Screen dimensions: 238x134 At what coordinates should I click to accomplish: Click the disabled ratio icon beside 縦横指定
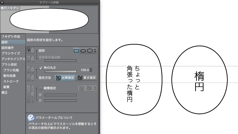pos(81,88)
